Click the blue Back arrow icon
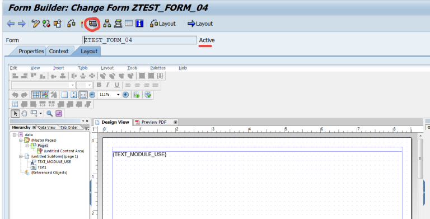This screenshot has width=430, height=219. [11, 24]
